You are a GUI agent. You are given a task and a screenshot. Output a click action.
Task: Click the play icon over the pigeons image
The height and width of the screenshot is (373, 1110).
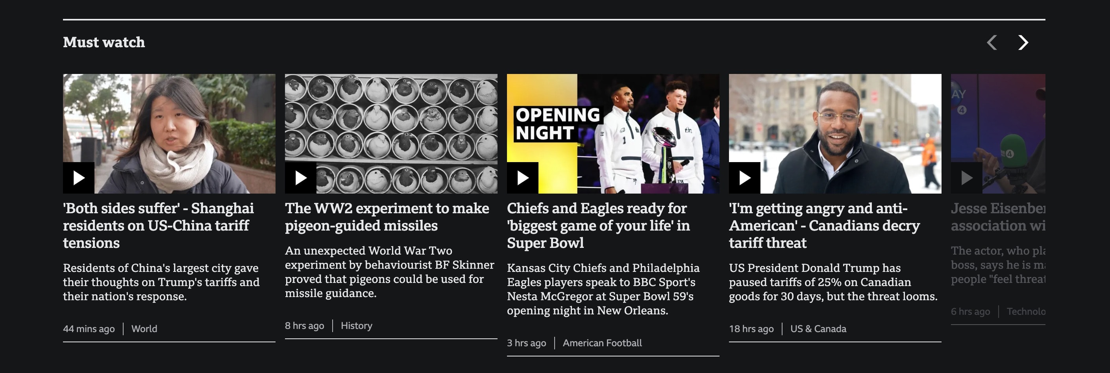click(300, 177)
